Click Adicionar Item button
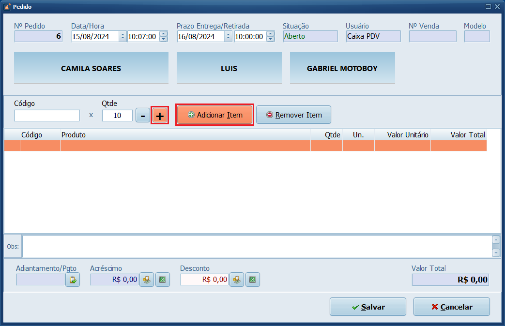Screen dimensions: 505x326 pyautogui.click(x=214, y=115)
